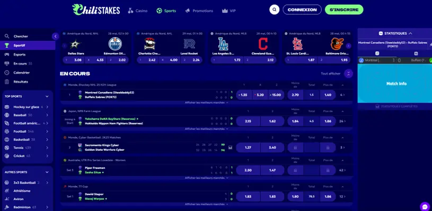Click Chercher magnifier icon in sidebar
The height and width of the screenshot is (211, 432).
tap(7, 36)
